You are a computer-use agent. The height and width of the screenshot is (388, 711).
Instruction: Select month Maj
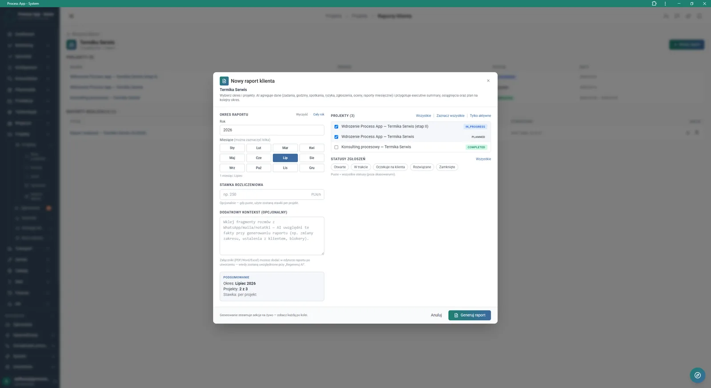click(x=232, y=158)
